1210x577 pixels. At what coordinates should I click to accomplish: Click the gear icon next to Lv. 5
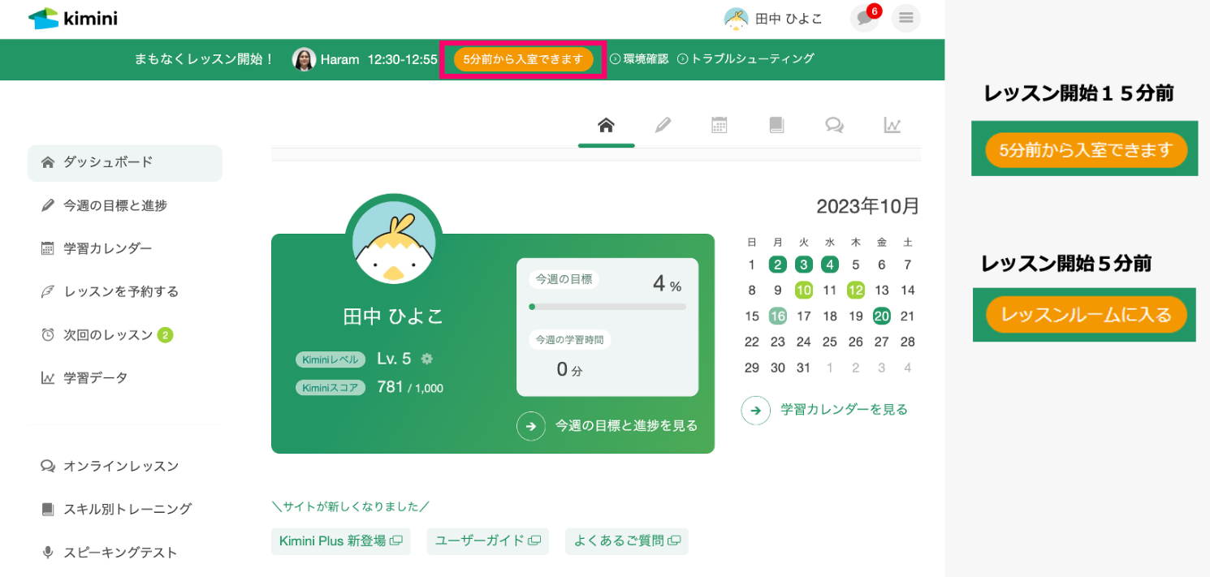[426, 359]
